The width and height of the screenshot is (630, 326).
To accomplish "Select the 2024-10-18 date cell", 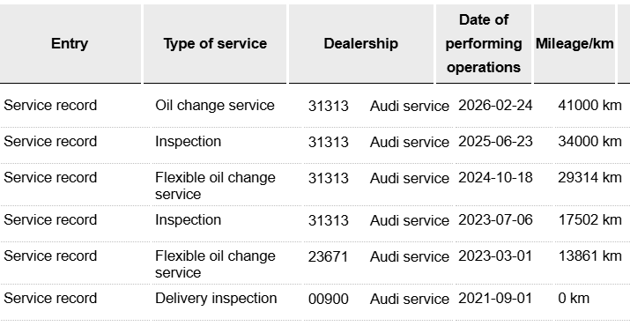I will tap(495, 178).
